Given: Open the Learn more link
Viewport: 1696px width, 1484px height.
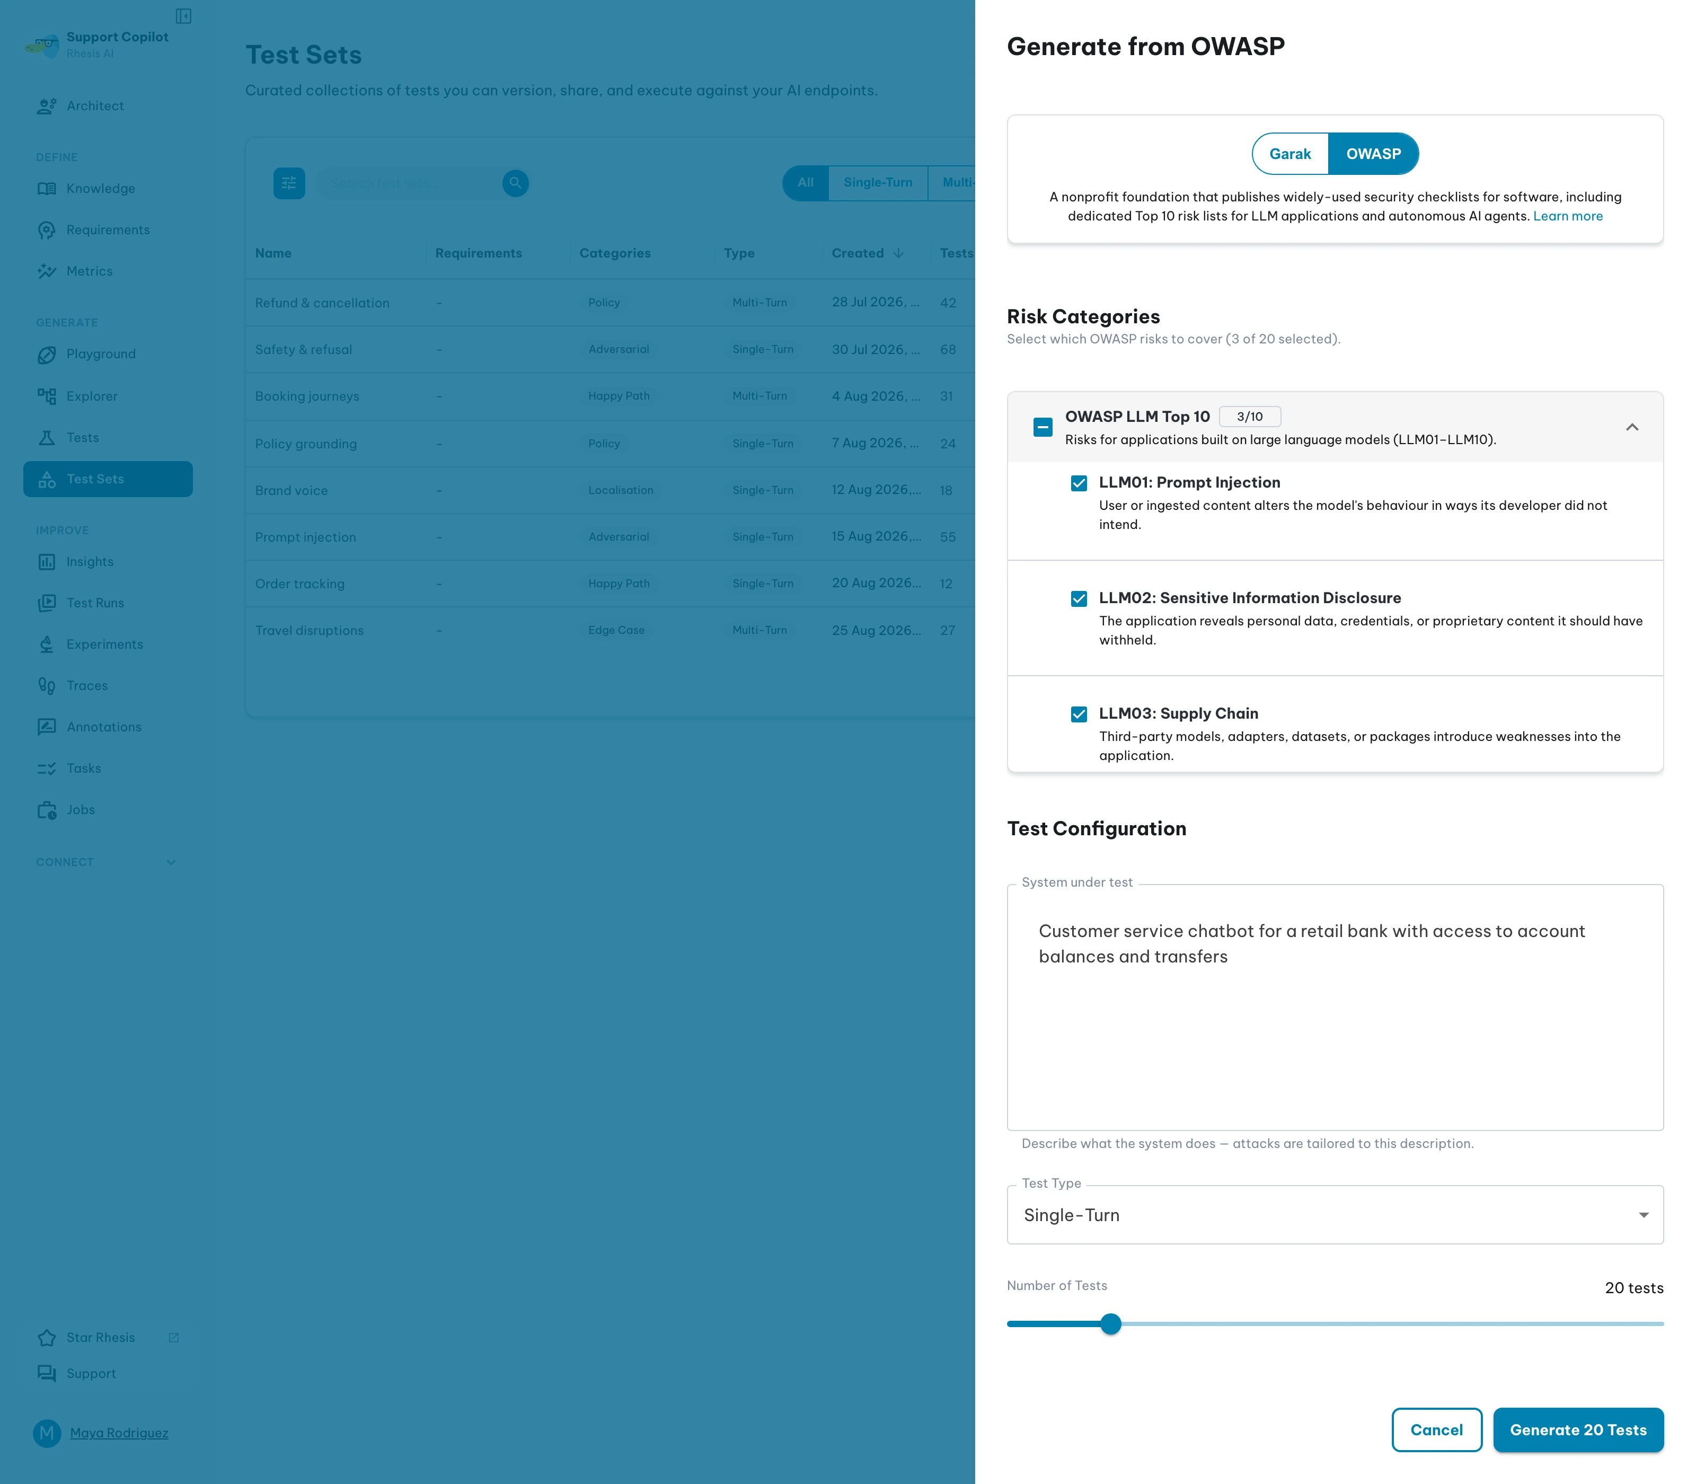Looking at the screenshot, I should 1567,216.
